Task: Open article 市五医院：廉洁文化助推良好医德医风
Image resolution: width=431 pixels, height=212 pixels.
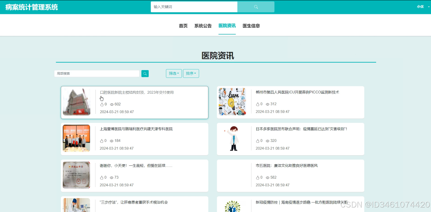Action: click(287, 166)
